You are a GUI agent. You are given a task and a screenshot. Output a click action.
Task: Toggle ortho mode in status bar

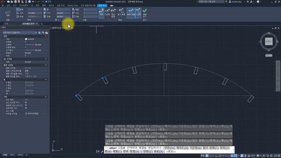click(x=216, y=156)
